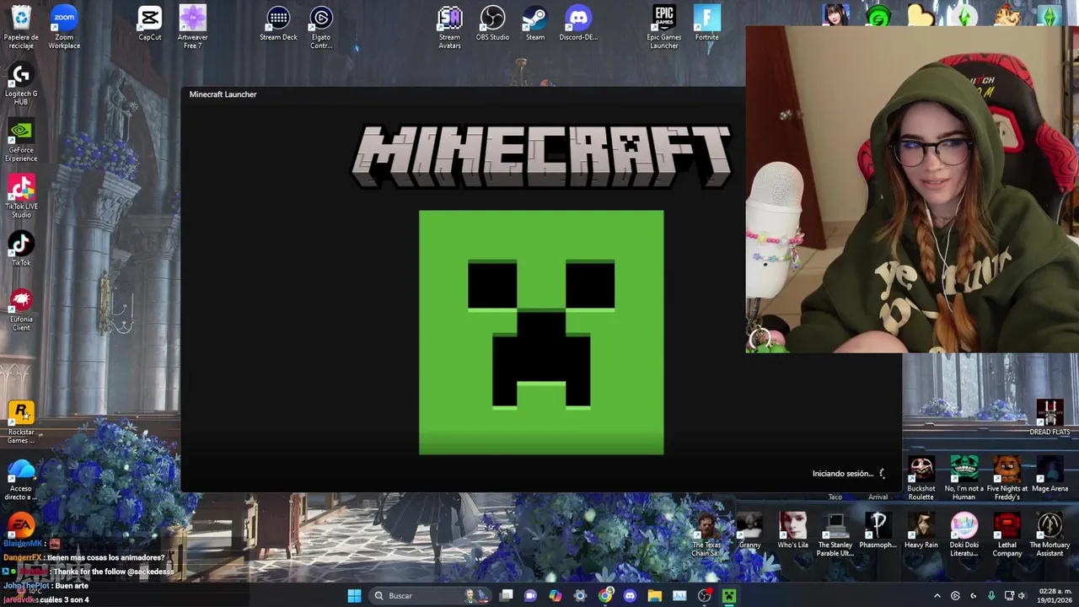
Task: Open the Who's Lila desktop icon
Action: [x=792, y=531]
